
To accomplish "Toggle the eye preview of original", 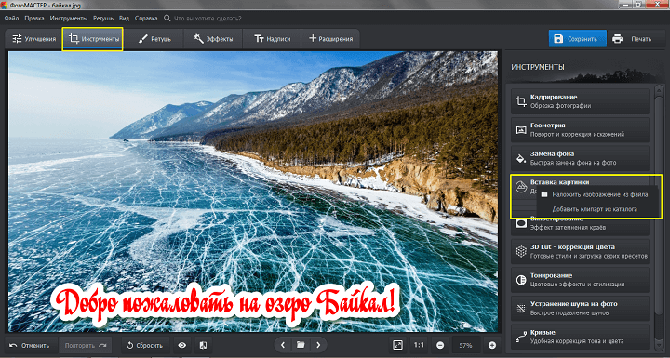I will click(x=182, y=345).
